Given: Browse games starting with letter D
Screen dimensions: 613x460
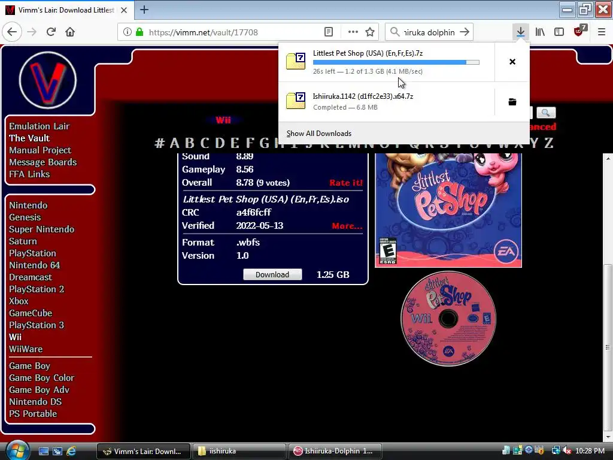Looking at the screenshot, I should tap(220, 143).
